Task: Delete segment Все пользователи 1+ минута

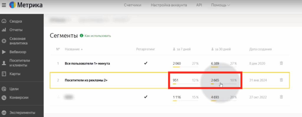Action: coord(281,63)
